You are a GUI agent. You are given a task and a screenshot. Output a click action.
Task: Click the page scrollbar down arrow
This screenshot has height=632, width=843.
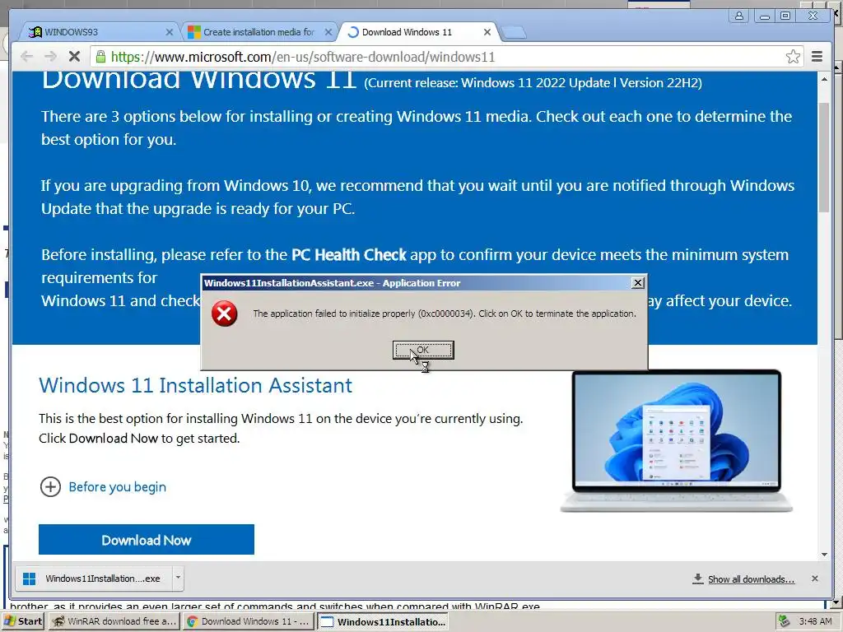pos(824,555)
